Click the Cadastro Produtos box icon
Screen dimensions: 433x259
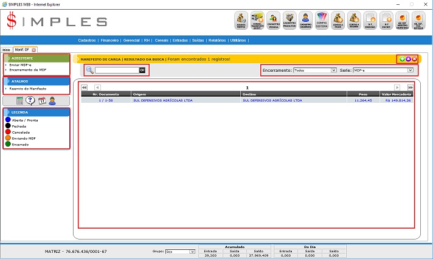[x=290, y=21]
